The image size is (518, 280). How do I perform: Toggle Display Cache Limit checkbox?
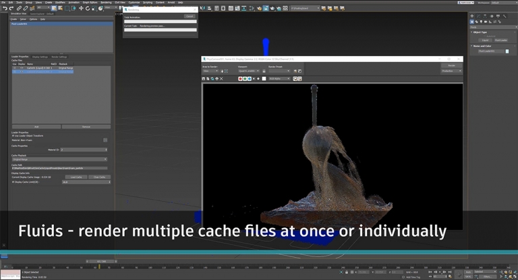pos(13,181)
